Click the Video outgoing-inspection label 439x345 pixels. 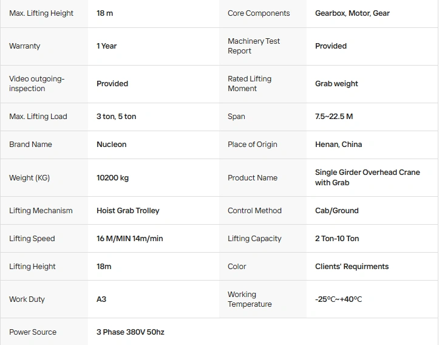[x=36, y=83]
